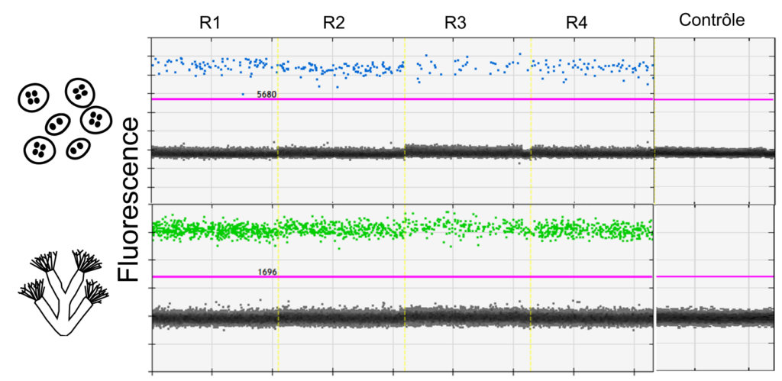Click the magenta threshold line at 5680
Screen dimensions: 782x381
(x=458, y=99)
